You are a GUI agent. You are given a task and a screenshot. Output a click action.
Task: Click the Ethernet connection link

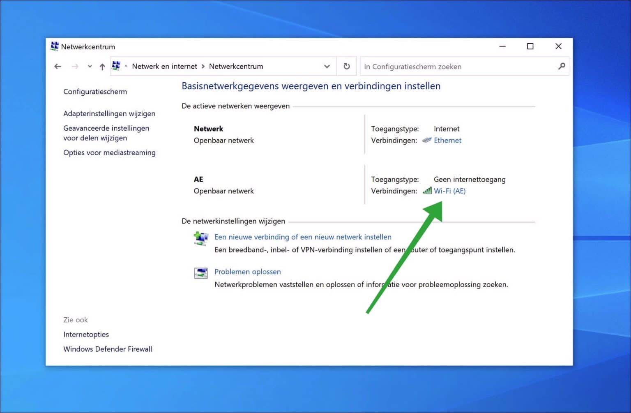[x=447, y=141]
